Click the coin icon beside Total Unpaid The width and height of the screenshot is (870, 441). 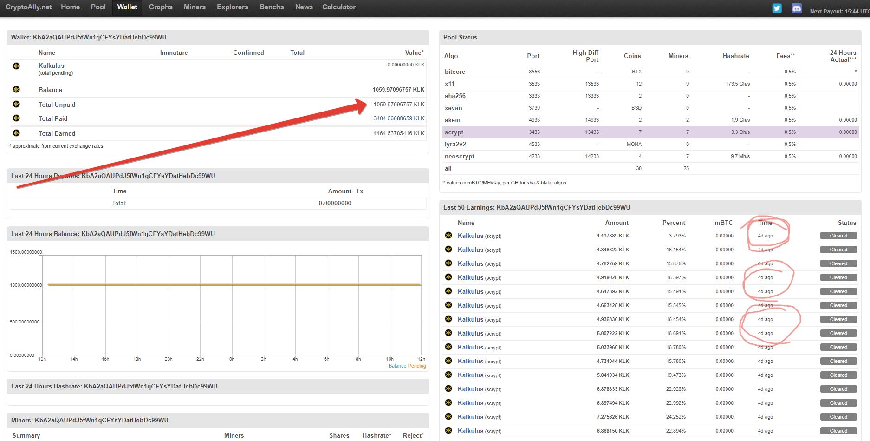click(17, 104)
